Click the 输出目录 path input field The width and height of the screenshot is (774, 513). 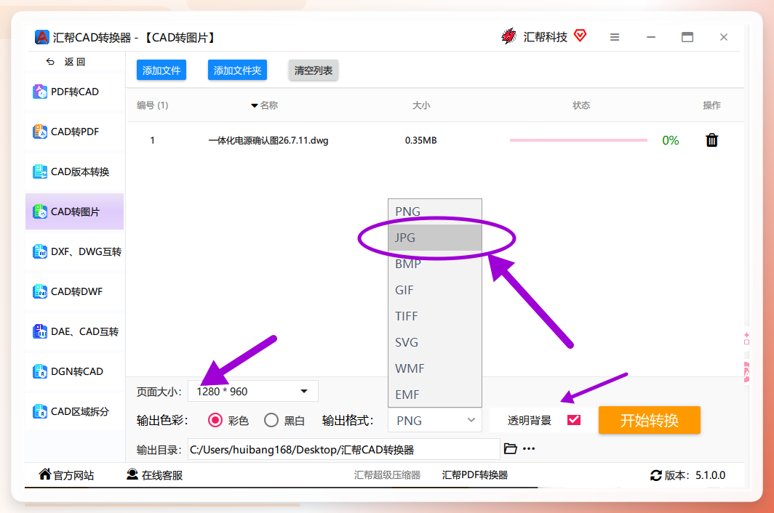coord(344,449)
